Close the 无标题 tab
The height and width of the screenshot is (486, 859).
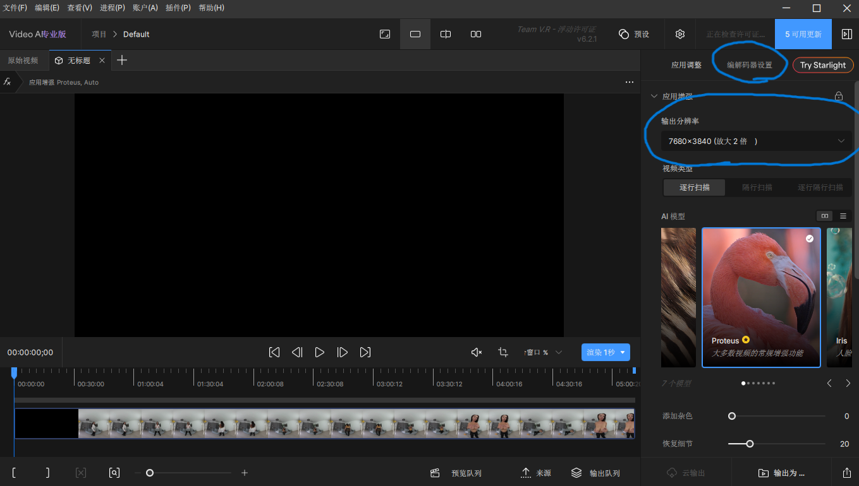102,61
